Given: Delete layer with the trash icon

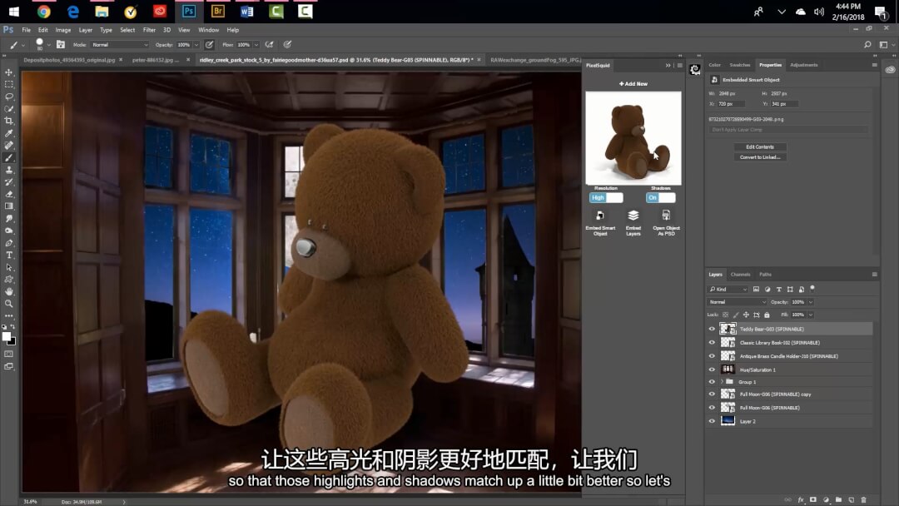Looking at the screenshot, I should click(x=863, y=499).
